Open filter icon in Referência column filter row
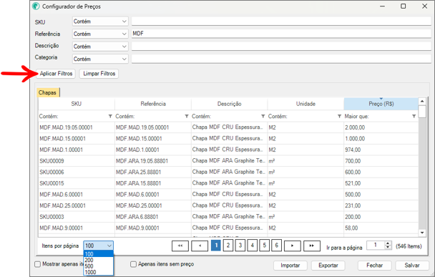This screenshot has width=435, height=277. tap(187, 116)
